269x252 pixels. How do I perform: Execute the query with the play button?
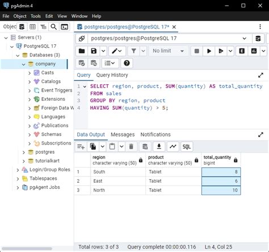point(209,51)
